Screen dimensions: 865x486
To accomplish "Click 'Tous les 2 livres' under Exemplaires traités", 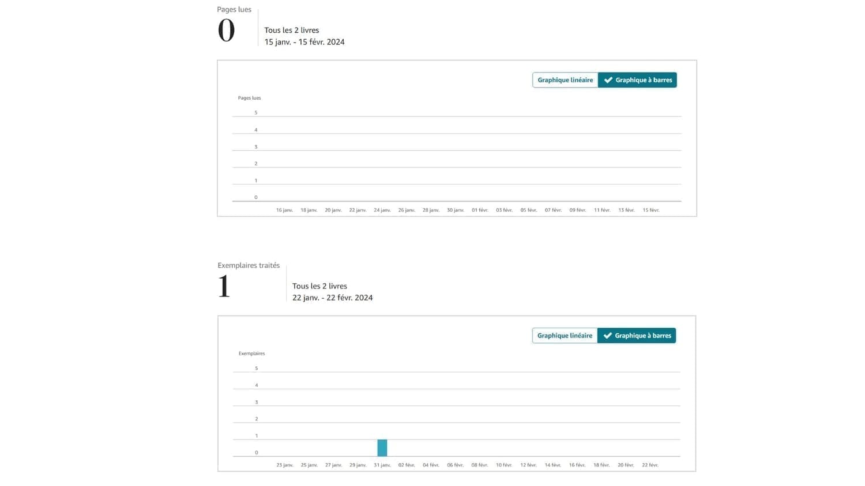I will (x=319, y=286).
